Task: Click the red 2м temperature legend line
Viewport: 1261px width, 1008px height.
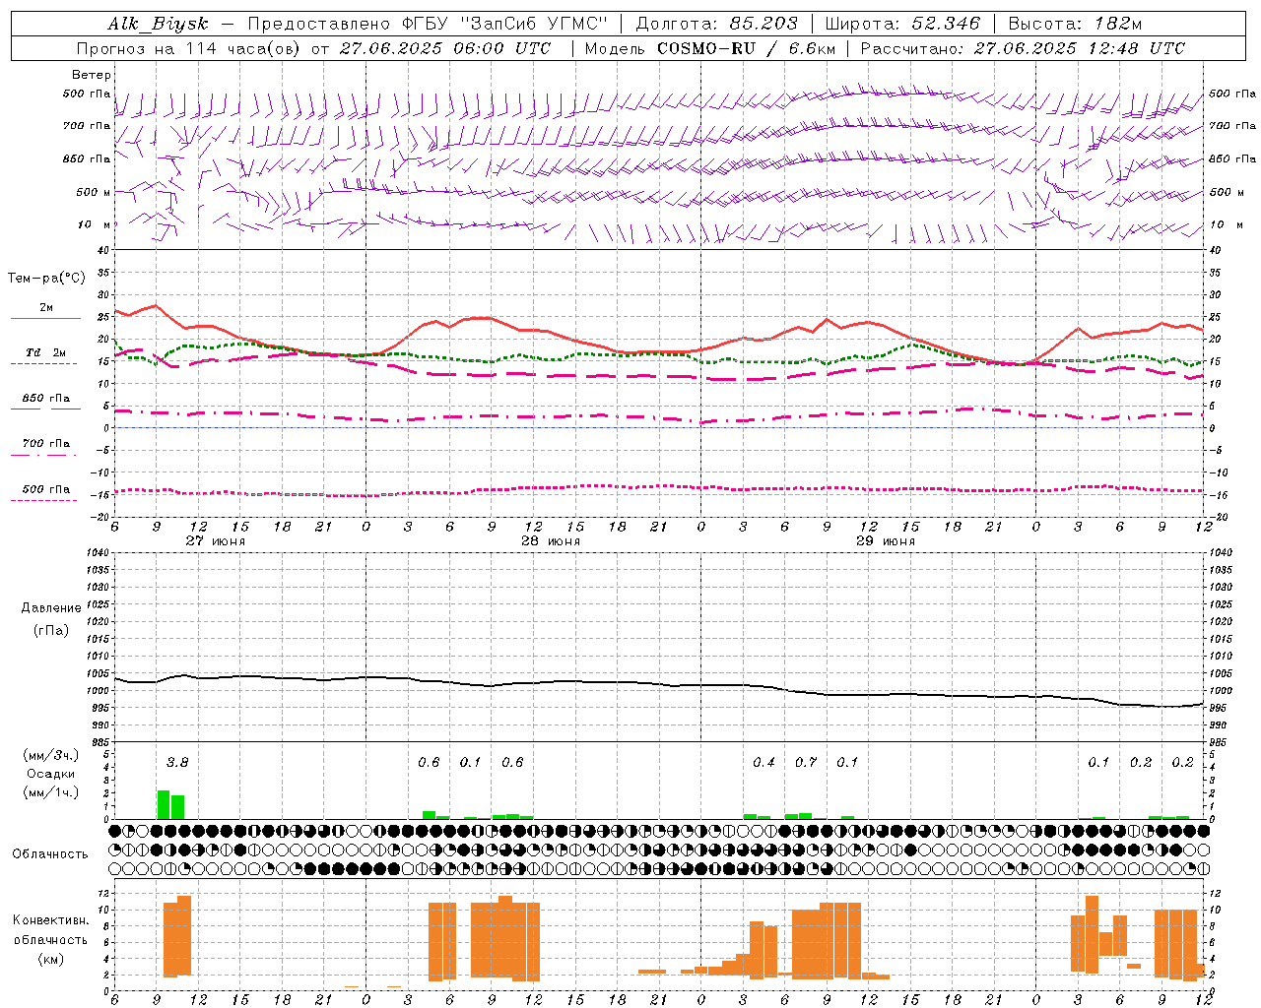Action: pyautogui.click(x=45, y=319)
